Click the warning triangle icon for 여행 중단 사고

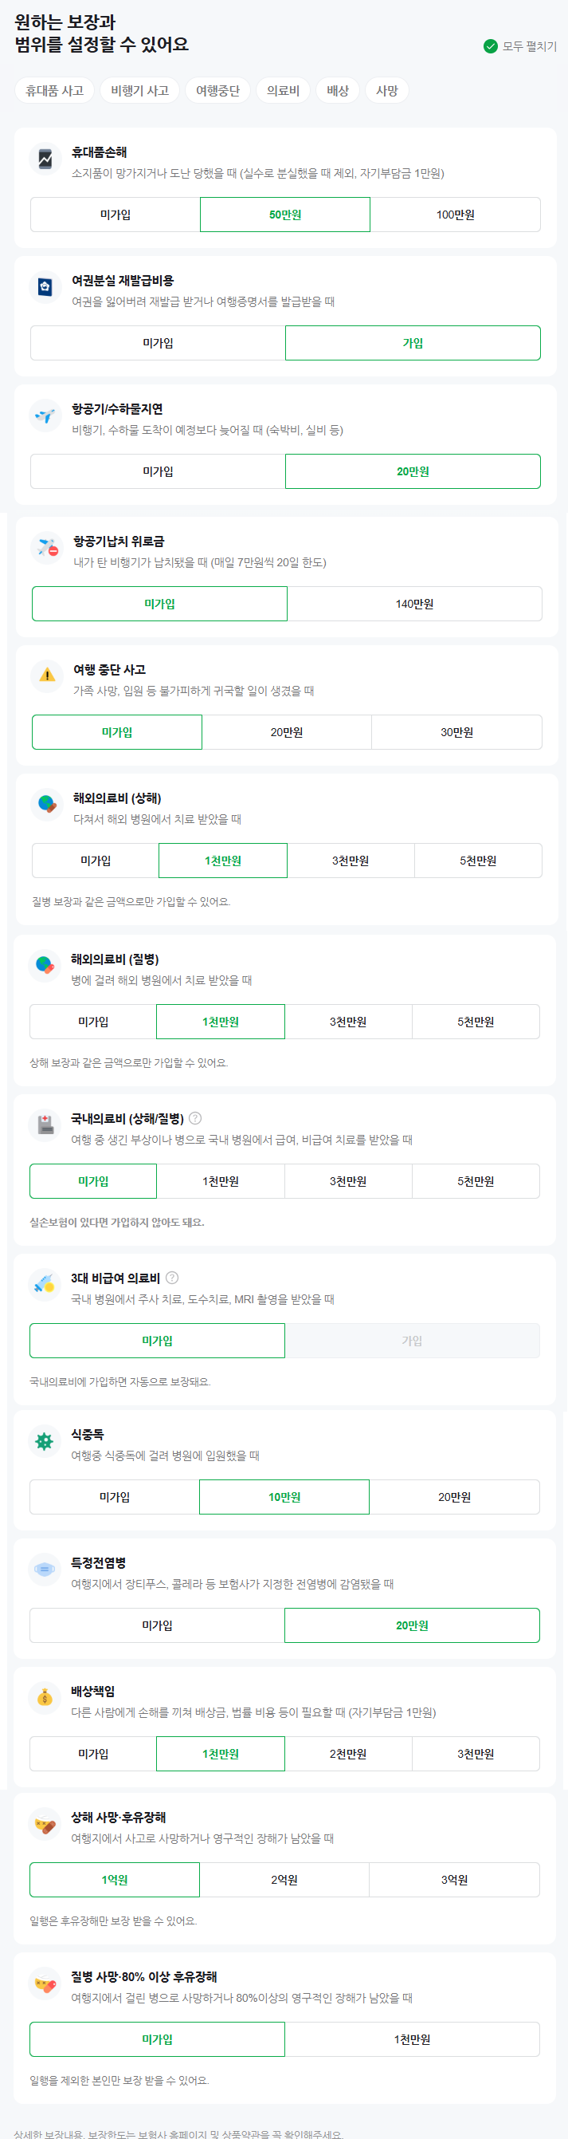[x=46, y=676]
